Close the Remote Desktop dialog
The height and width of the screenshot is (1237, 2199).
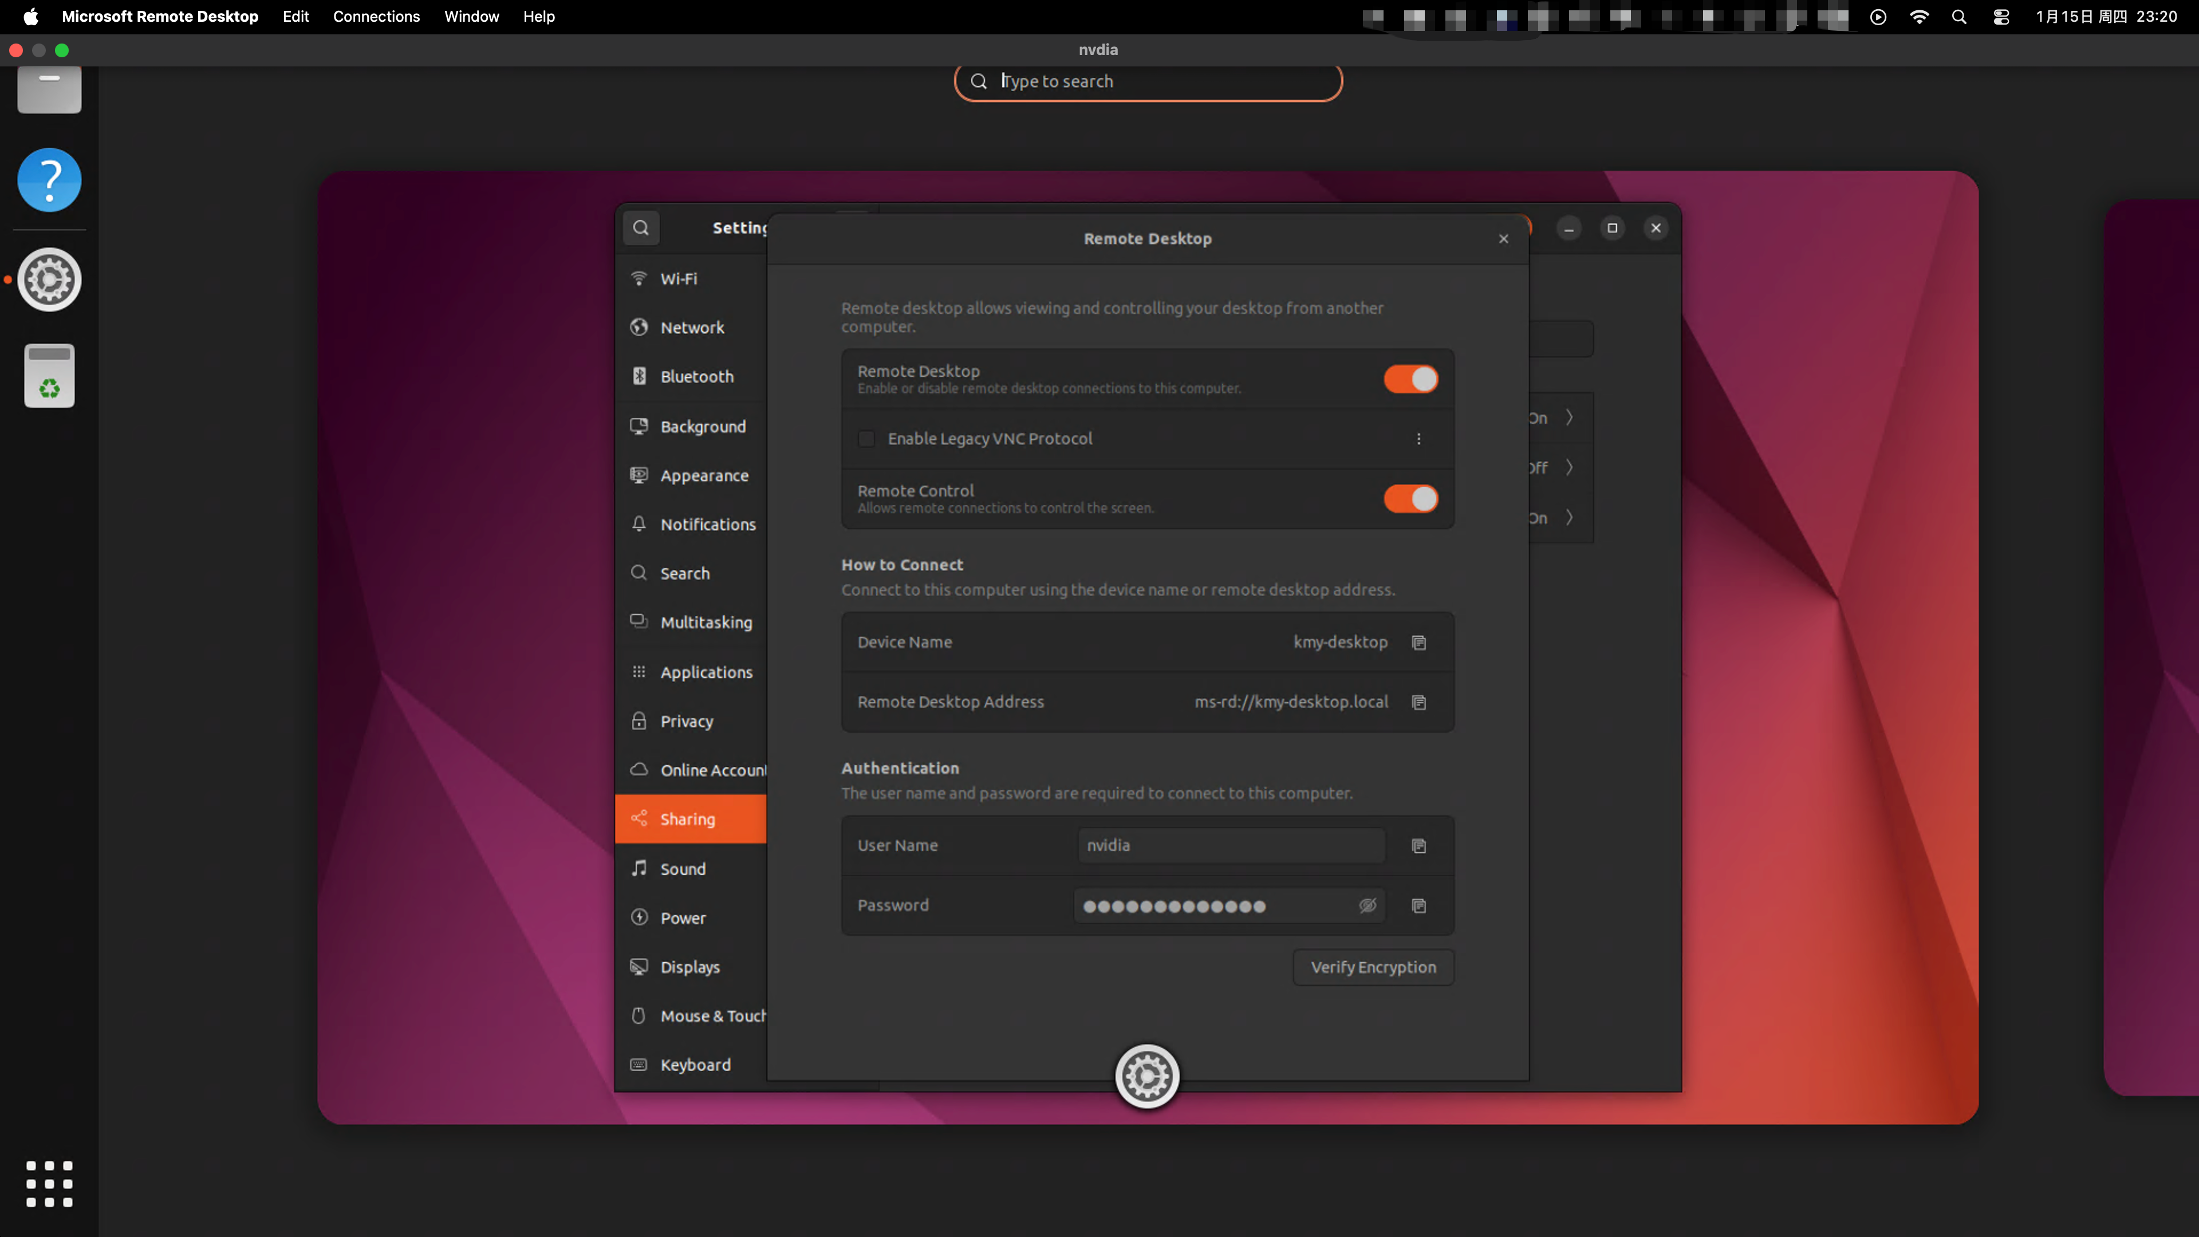click(1503, 239)
